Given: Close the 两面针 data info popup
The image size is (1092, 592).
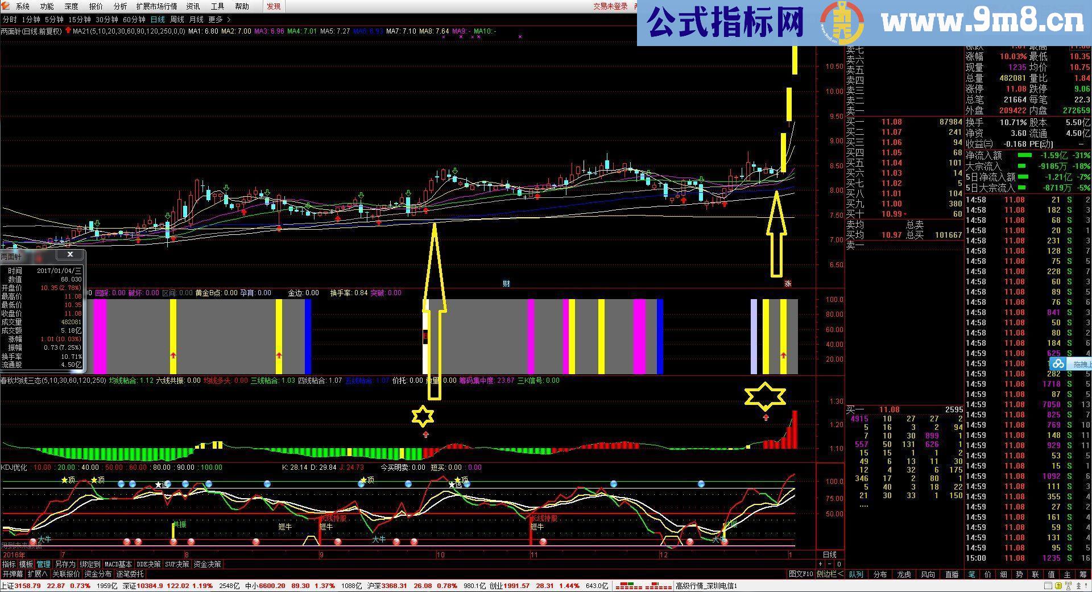Looking at the screenshot, I should 70,255.
